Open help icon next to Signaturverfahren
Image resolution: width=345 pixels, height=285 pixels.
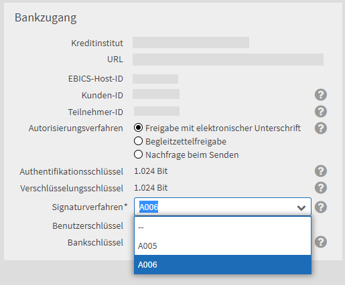(321, 207)
